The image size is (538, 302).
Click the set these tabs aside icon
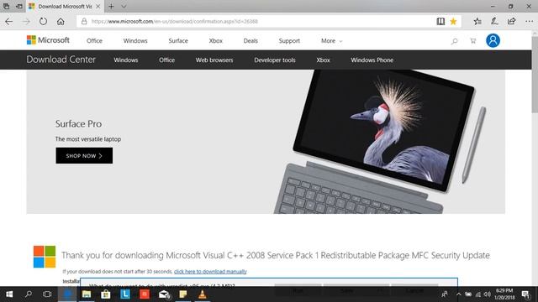[19, 6]
